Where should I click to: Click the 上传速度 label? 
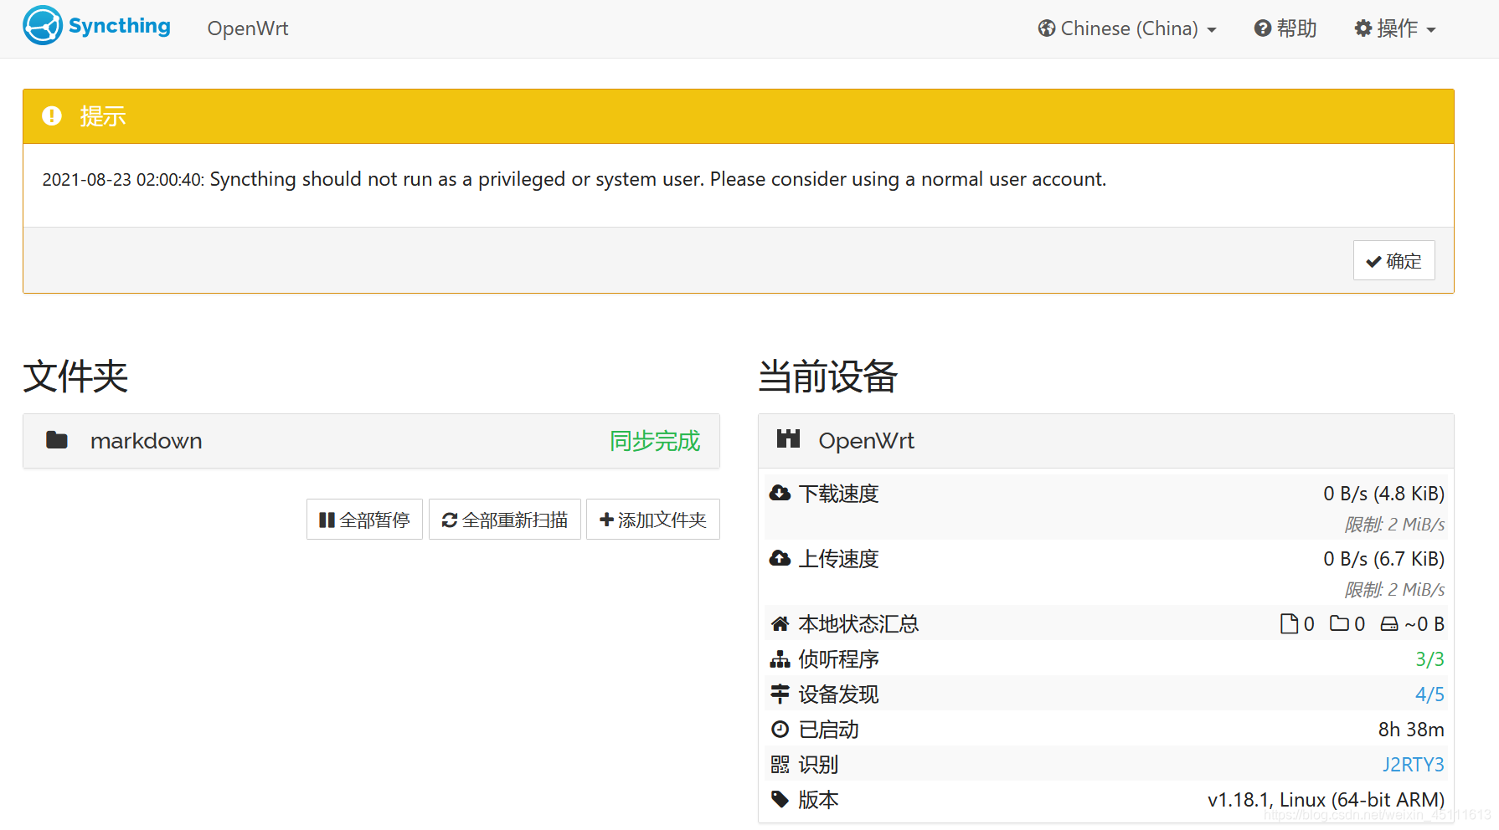pyautogui.click(x=838, y=558)
